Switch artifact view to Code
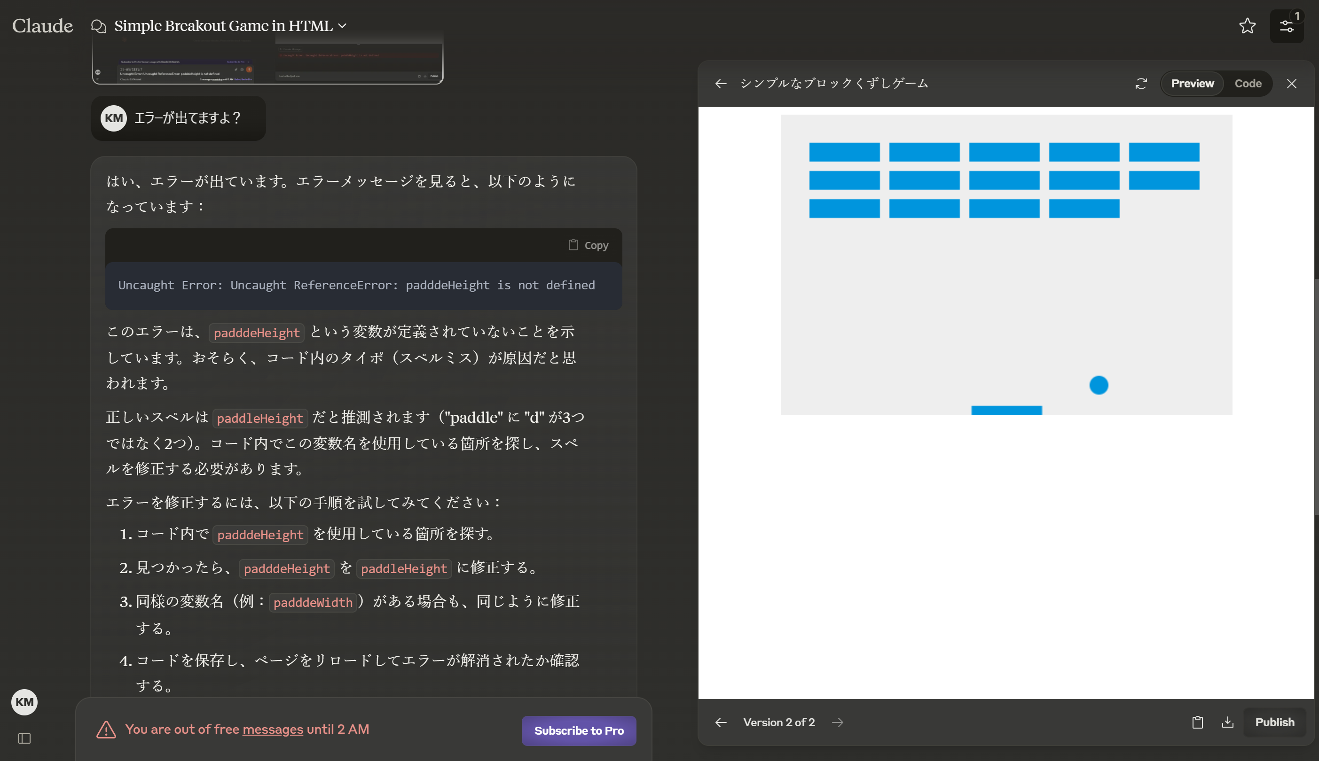The width and height of the screenshot is (1319, 761). click(1248, 84)
